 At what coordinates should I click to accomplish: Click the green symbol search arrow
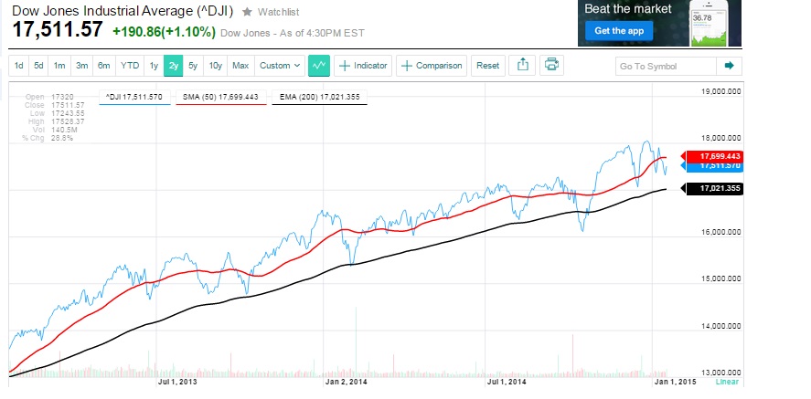click(729, 66)
